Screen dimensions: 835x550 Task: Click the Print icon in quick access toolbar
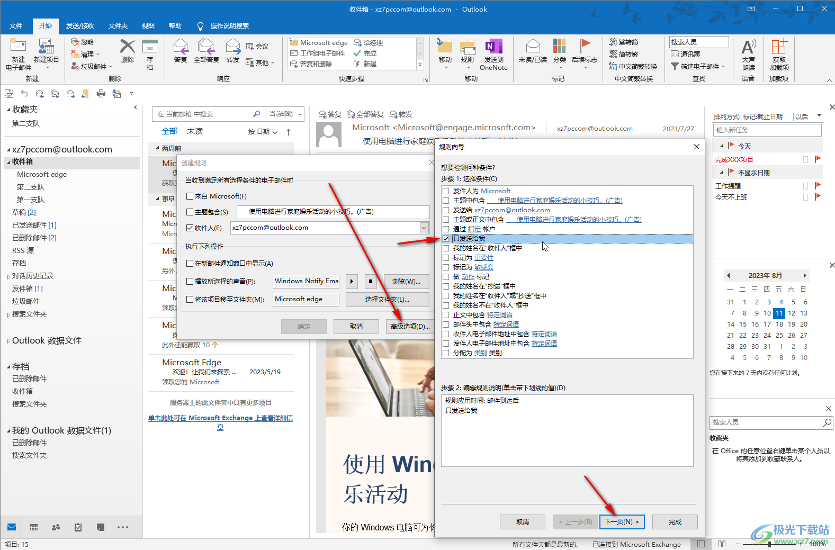click(x=101, y=94)
